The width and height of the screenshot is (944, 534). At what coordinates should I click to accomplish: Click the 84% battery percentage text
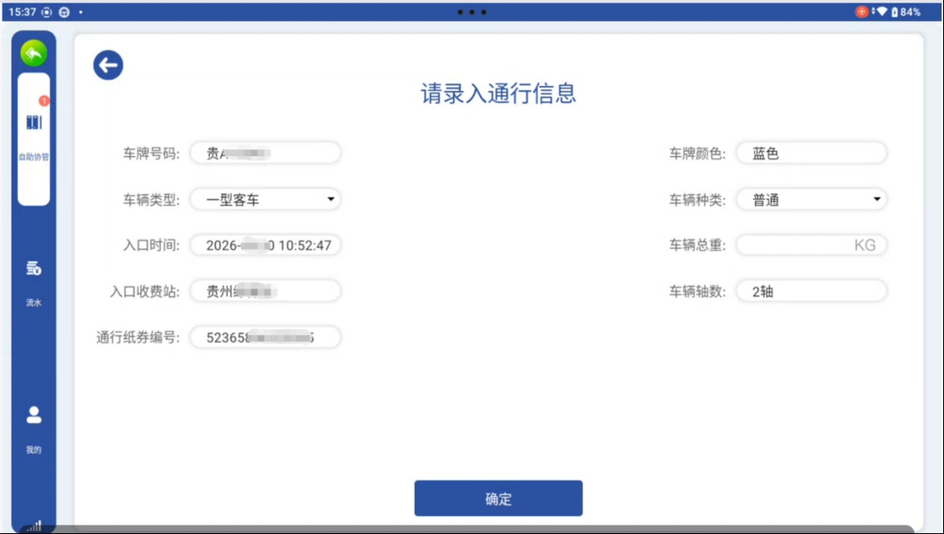(910, 12)
